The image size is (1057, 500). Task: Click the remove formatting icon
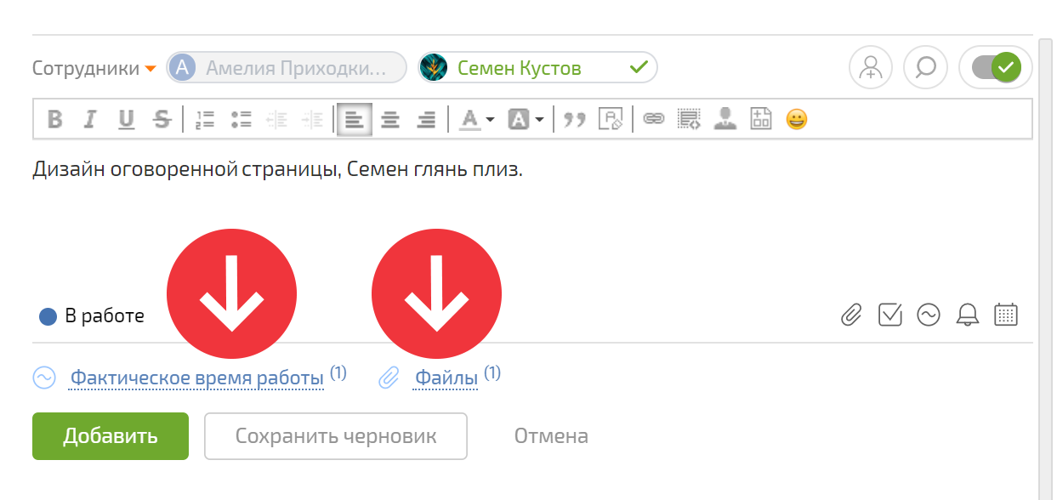[x=611, y=120]
